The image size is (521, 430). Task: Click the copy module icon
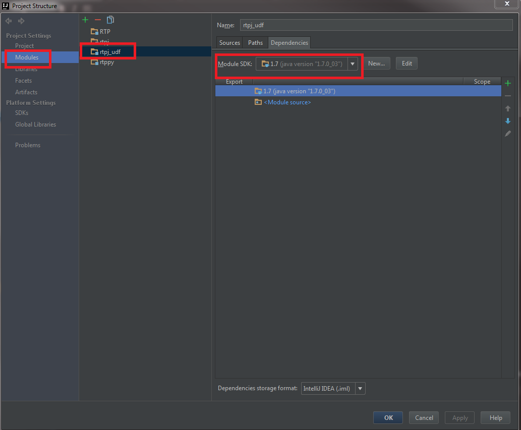[x=110, y=20]
